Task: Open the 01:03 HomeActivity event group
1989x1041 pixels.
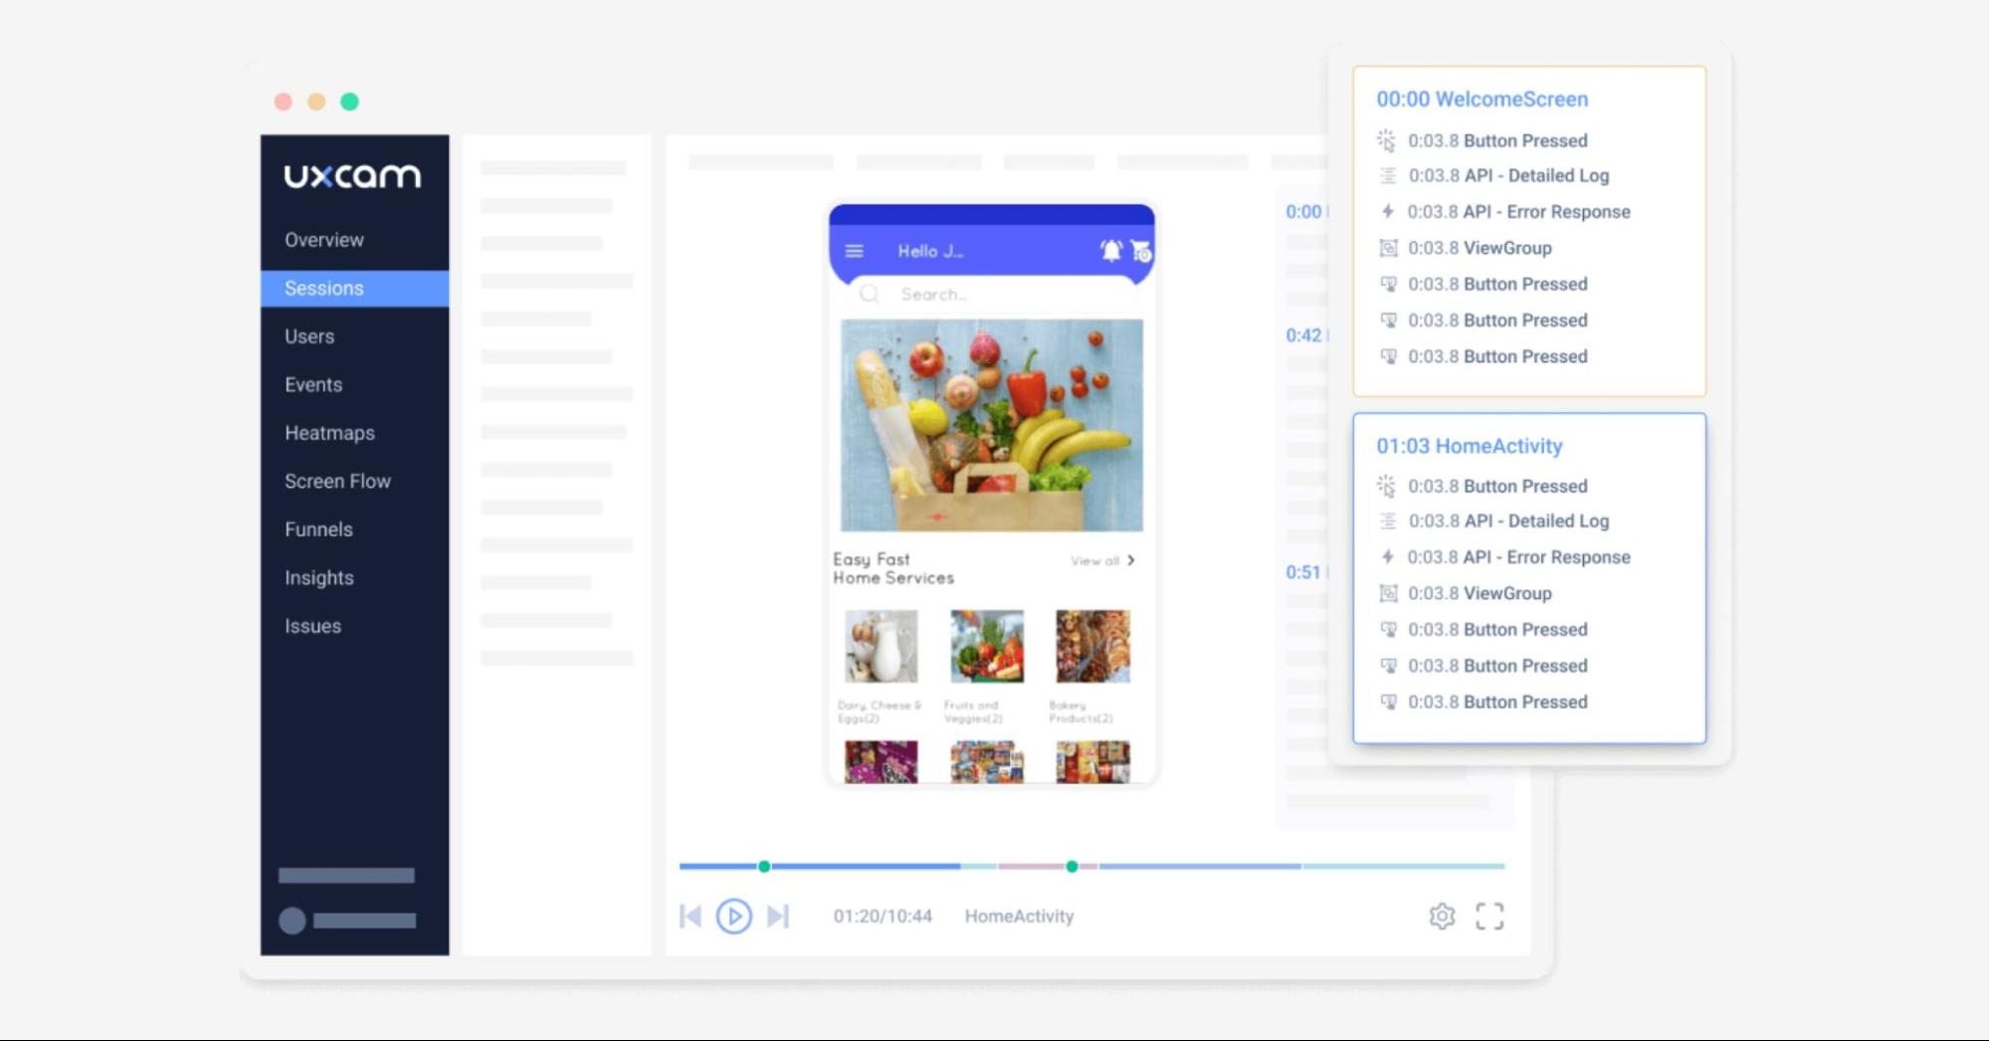Action: [x=1469, y=446]
